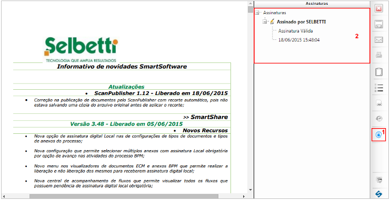Click the printer icon
The height and width of the screenshot is (201, 391).
tap(378, 55)
